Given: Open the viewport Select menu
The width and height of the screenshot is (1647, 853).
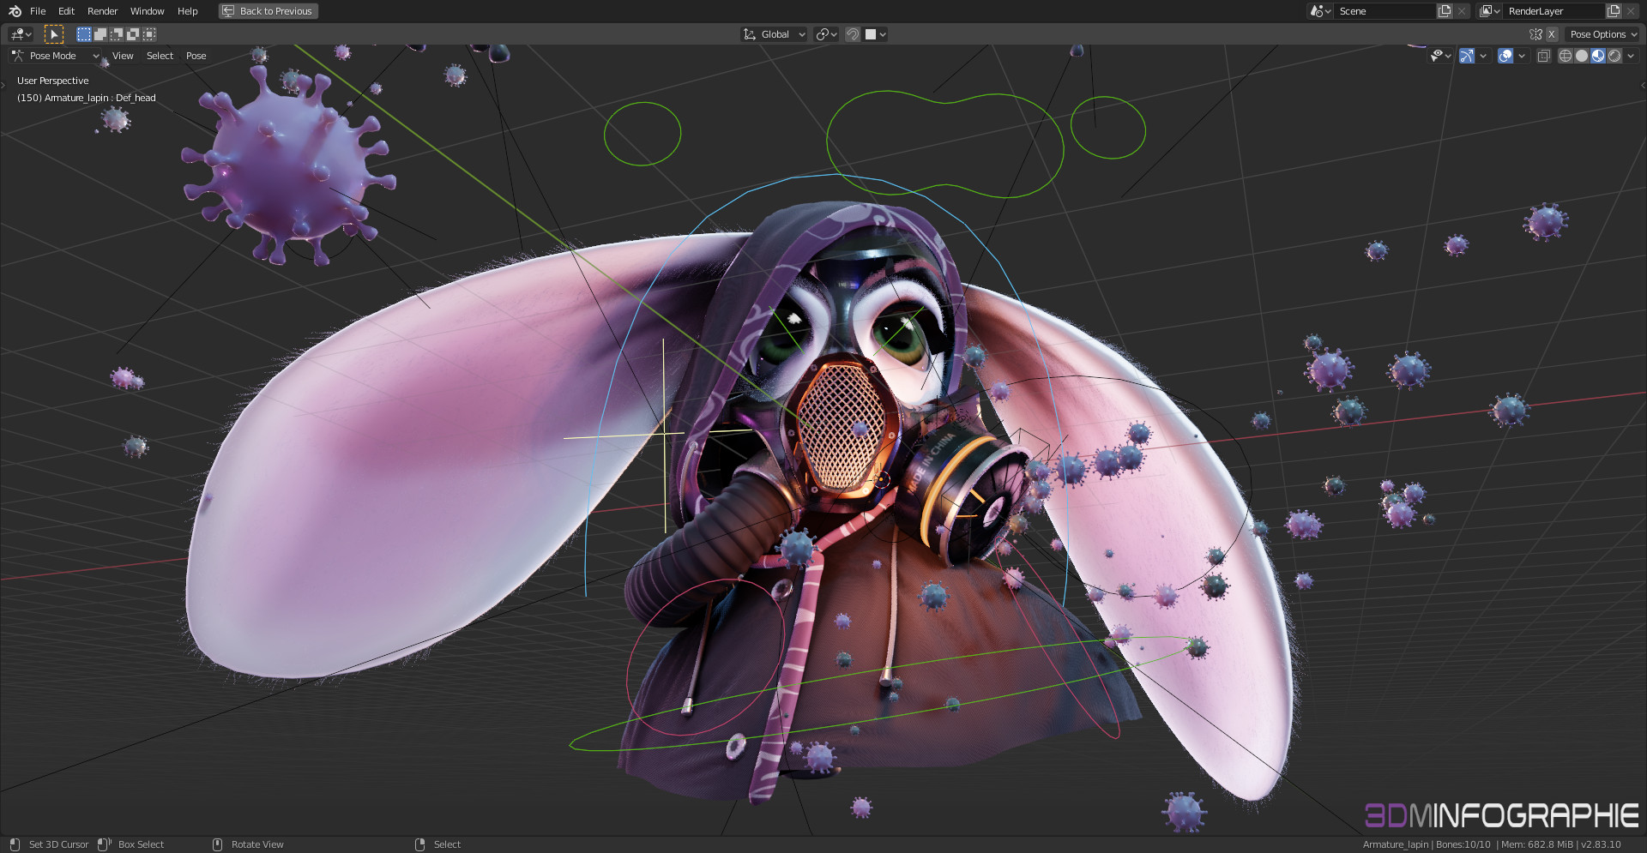Looking at the screenshot, I should coord(160,56).
